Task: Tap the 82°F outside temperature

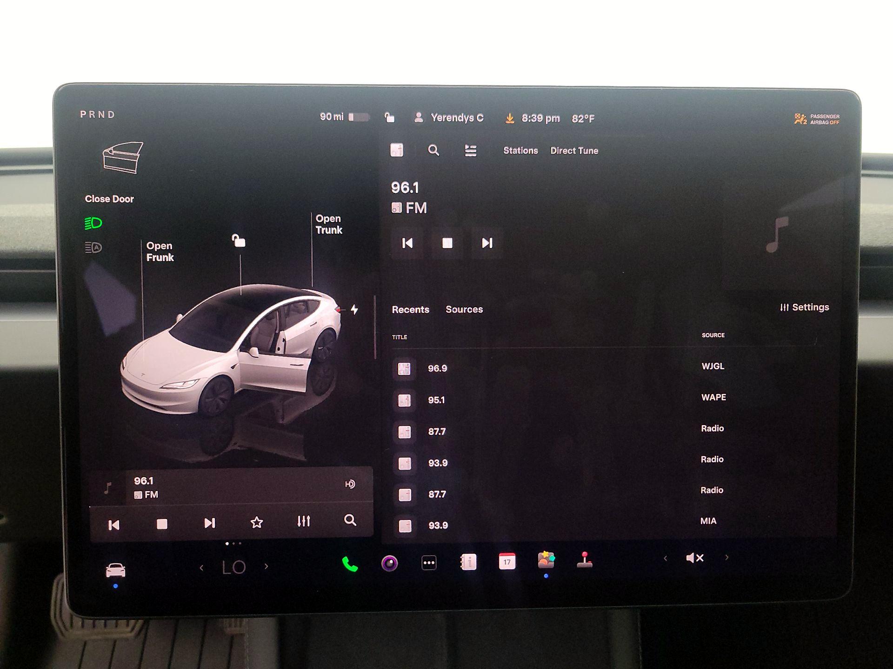Action: (x=583, y=119)
